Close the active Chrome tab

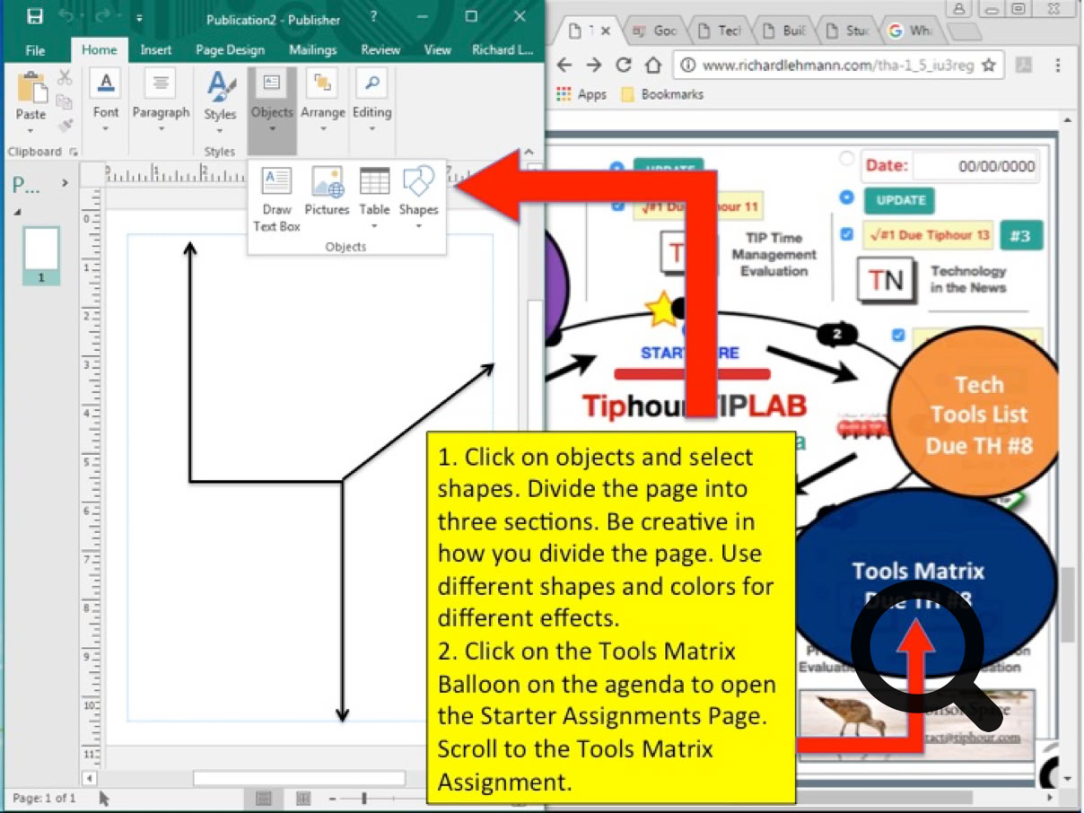(x=606, y=31)
